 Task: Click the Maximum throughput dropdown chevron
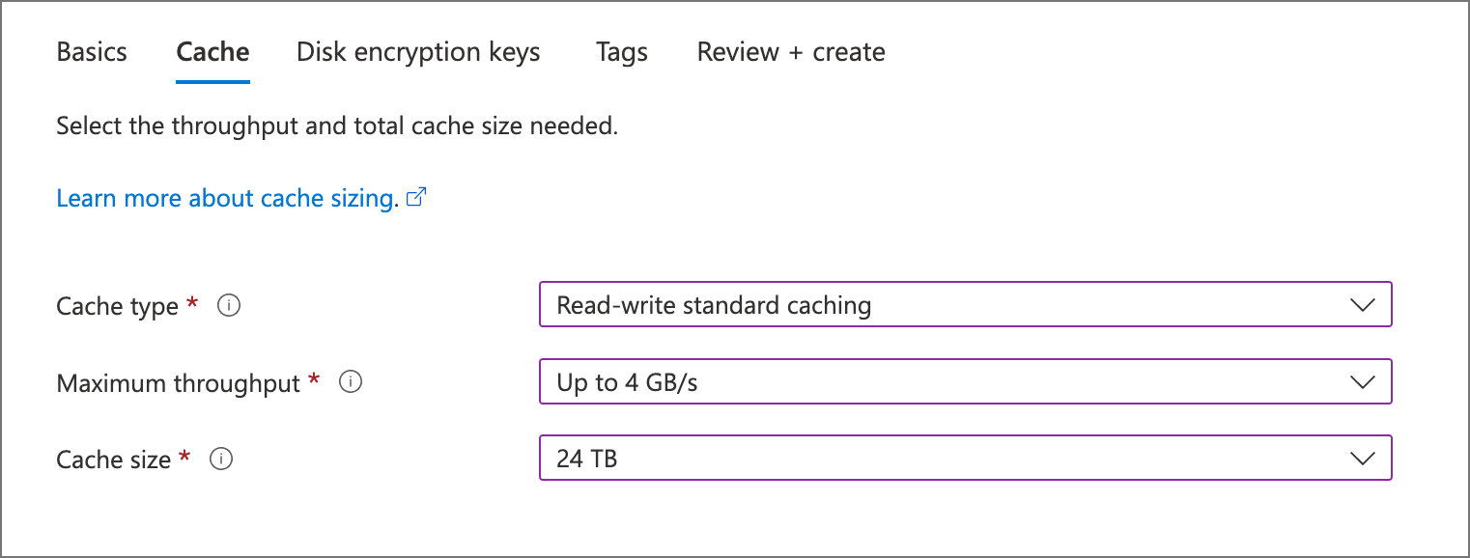(x=1363, y=381)
